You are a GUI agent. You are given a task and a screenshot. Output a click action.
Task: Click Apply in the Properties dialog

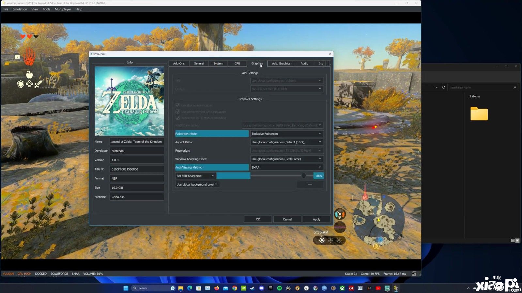click(x=316, y=219)
